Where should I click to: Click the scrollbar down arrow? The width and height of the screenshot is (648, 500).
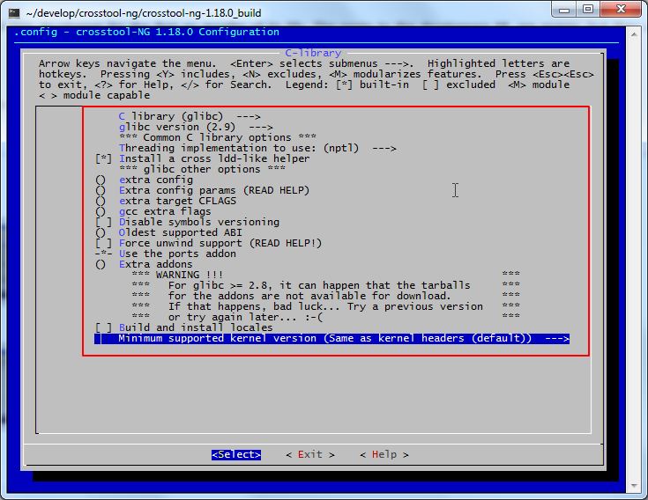pyautogui.click(x=634, y=486)
